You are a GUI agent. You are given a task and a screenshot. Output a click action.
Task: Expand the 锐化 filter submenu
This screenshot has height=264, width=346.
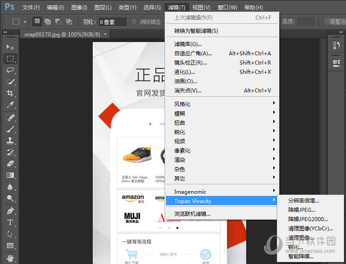(221, 132)
